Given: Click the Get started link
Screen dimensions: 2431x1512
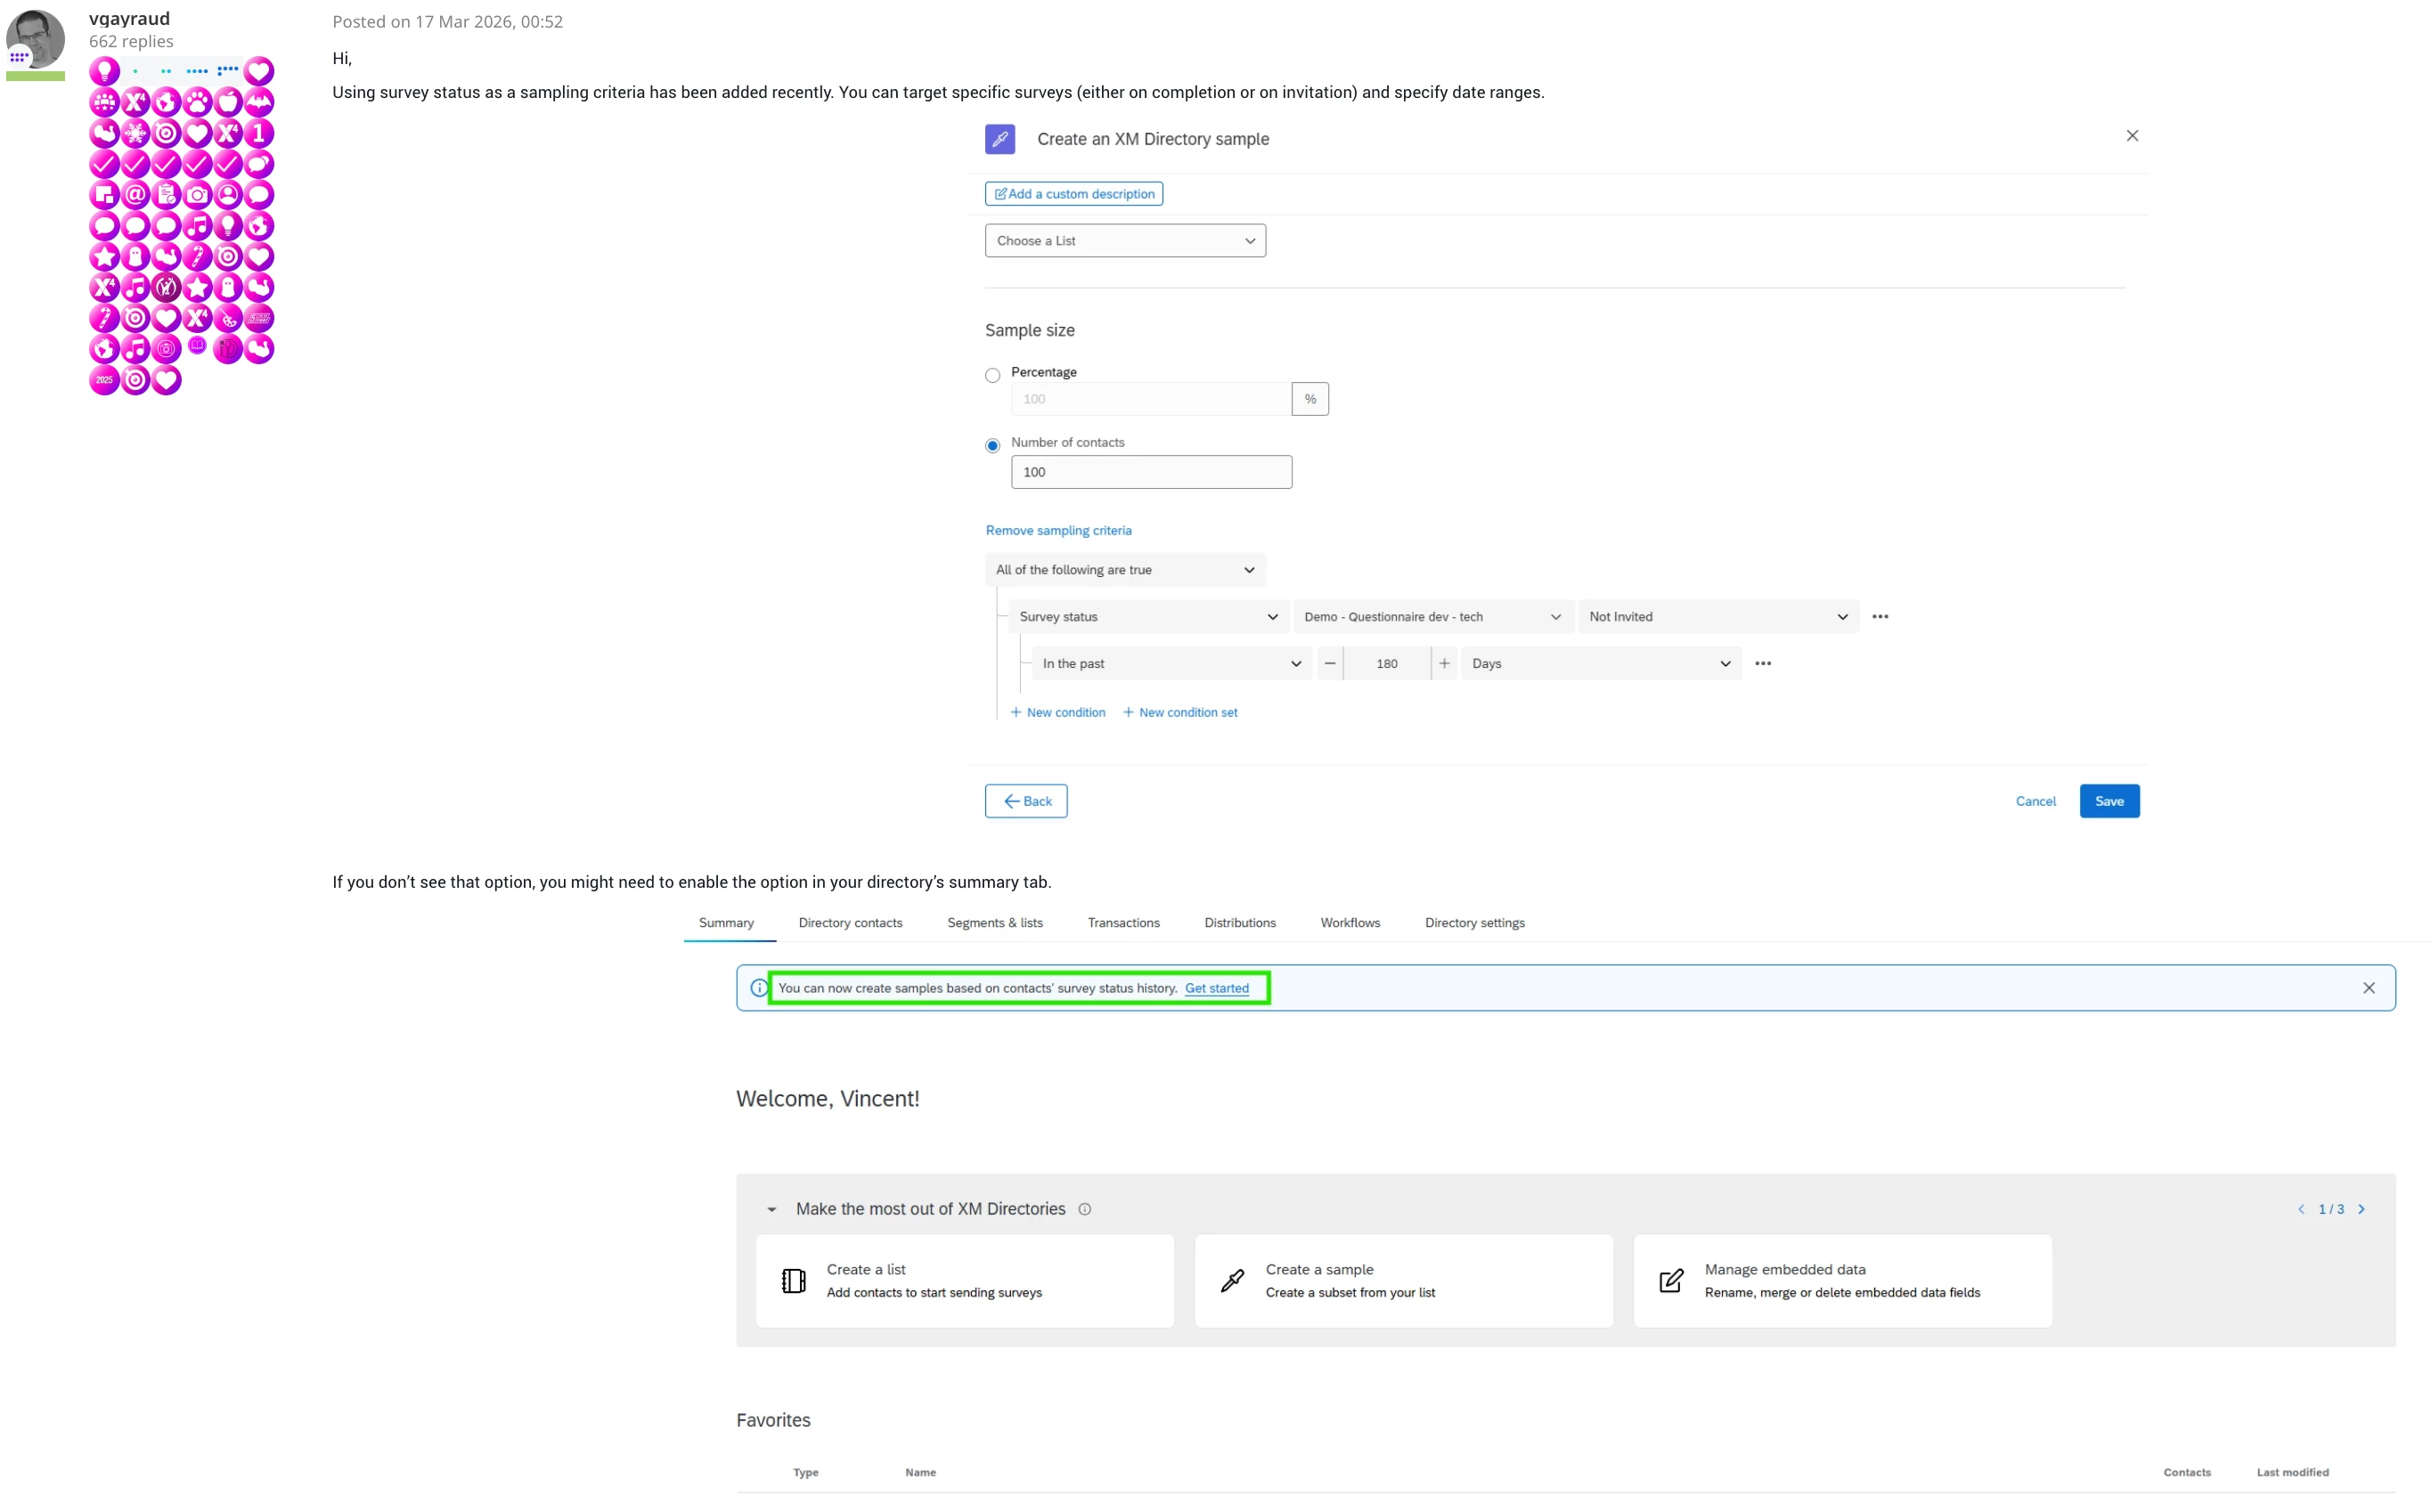Looking at the screenshot, I should point(1217,988).
